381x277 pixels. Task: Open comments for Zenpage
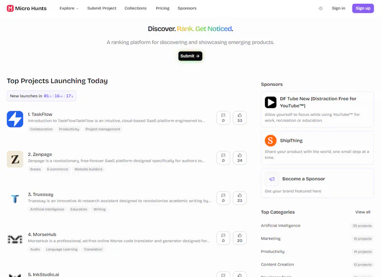coord(223,158)
